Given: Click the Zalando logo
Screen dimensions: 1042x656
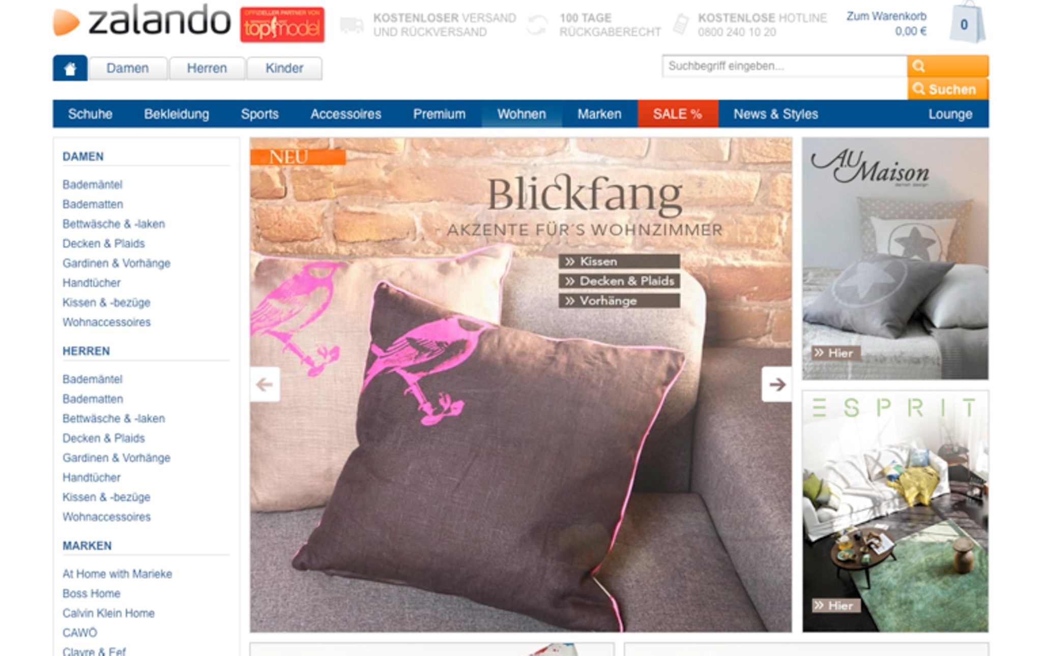Looking at the screenshot, I should coord(142,21).
